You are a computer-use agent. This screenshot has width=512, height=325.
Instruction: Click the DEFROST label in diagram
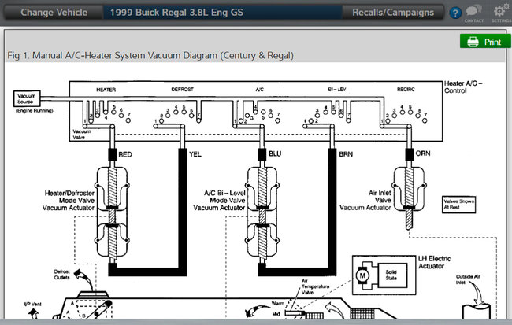(x=183, y=89)
